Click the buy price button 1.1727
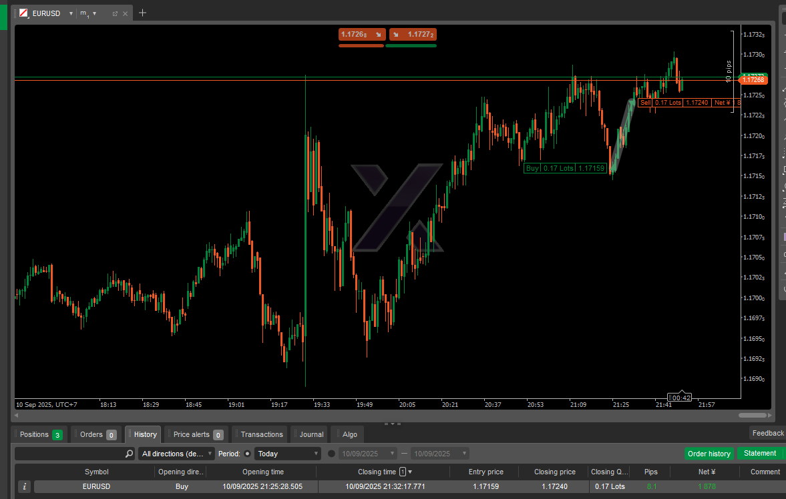The height and width of the screenshot is (499, 786). (411, 34)
